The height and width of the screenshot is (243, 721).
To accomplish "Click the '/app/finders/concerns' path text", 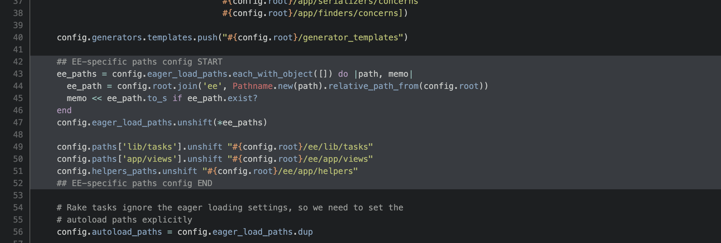I will (345, 13).
